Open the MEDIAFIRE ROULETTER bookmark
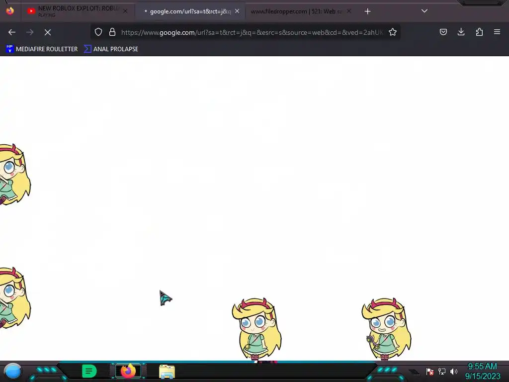Screen dimensions: 509x382 [42, 49]
